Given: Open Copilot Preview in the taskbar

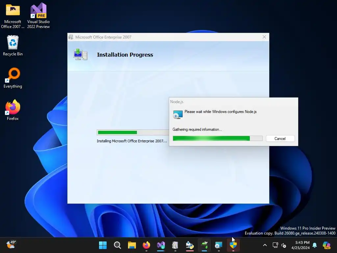Looking at the screenshot, I should coord(326,245).
